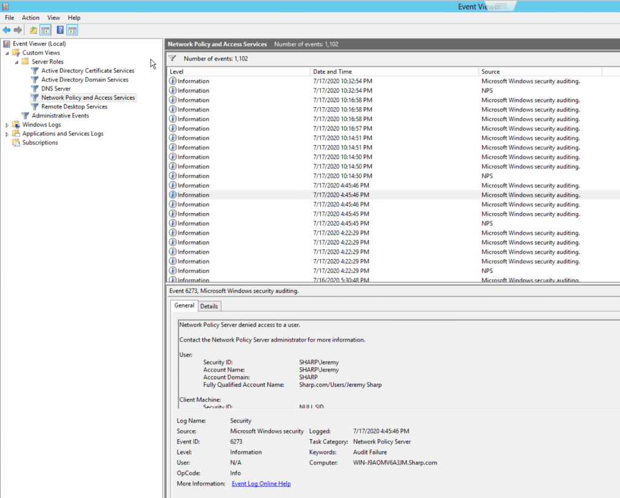The width and height of the screenshot is (620, 498).
Task: Click the blue Help question mark icon
Action: pyautogui.click(x=60, y=30)
